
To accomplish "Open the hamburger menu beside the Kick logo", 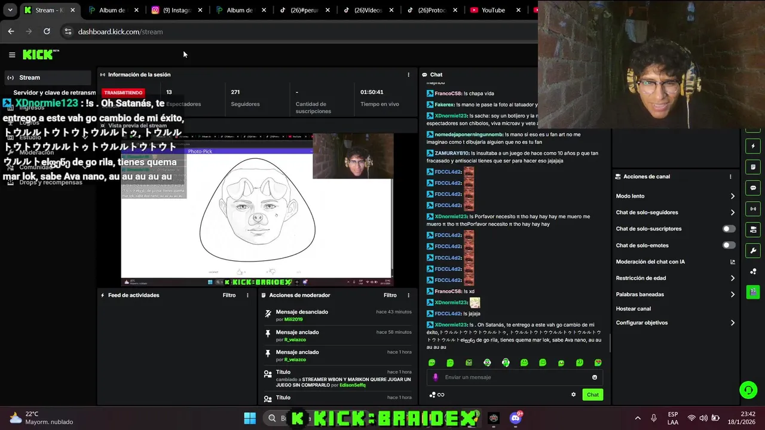I will pyautogui.click(x=12, y=55).
